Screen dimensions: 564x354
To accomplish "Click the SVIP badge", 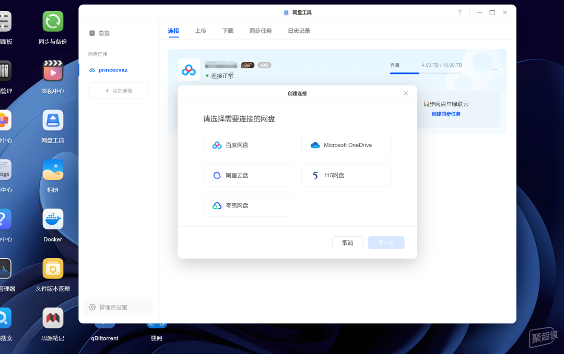I will point(248,65).
